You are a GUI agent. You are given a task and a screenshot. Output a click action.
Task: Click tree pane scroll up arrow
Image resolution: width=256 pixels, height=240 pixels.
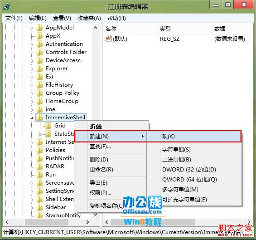pos(96,28)
